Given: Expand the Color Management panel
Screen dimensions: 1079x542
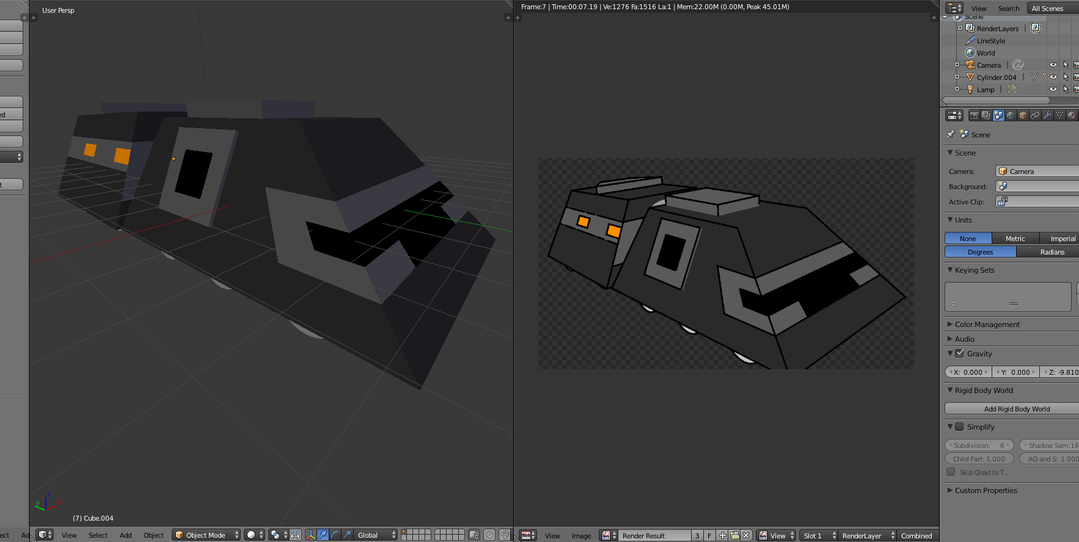Looking at the screenshot, I should pyautogui.click(x=987, y=324).
